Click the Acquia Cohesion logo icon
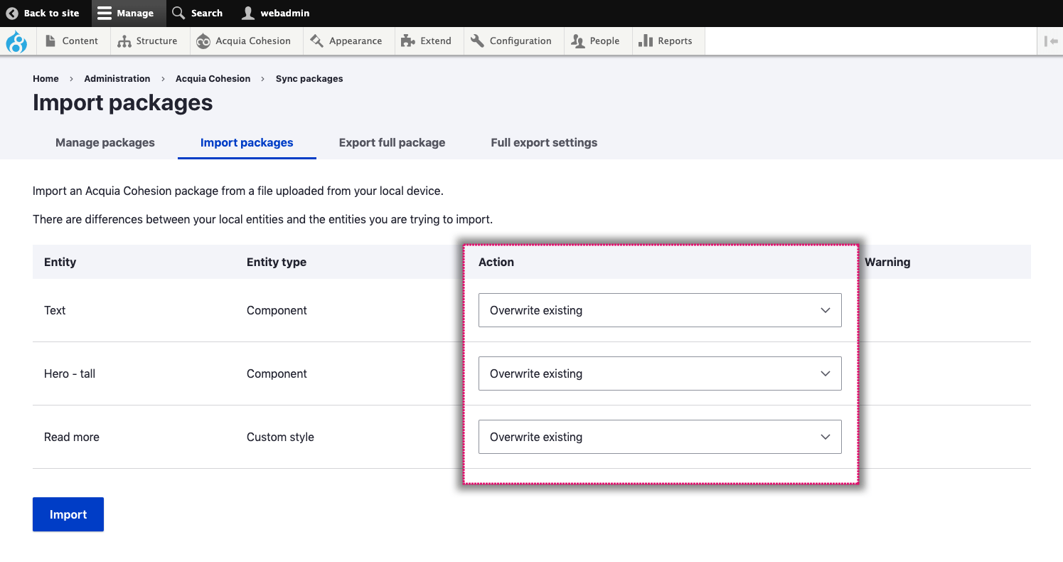Image resolution: width=1063 pixels, height=562 pixels. point(203,41)
